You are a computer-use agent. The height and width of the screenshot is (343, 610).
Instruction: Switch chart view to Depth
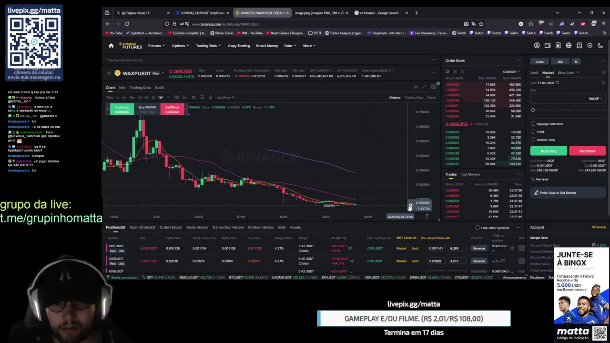pyautogui.click(x=432, y=98)
